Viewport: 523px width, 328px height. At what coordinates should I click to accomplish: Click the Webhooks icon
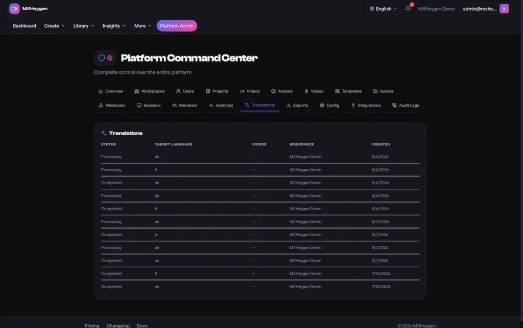coord(101,105)
